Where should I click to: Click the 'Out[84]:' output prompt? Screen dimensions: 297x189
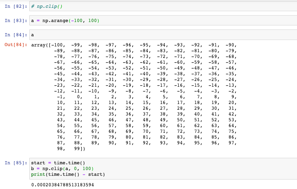coord(16,45)
